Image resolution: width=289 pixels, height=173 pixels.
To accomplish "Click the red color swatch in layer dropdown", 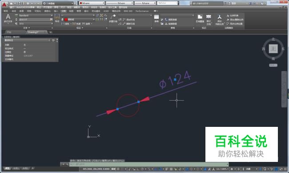I will tap(66, 20).
